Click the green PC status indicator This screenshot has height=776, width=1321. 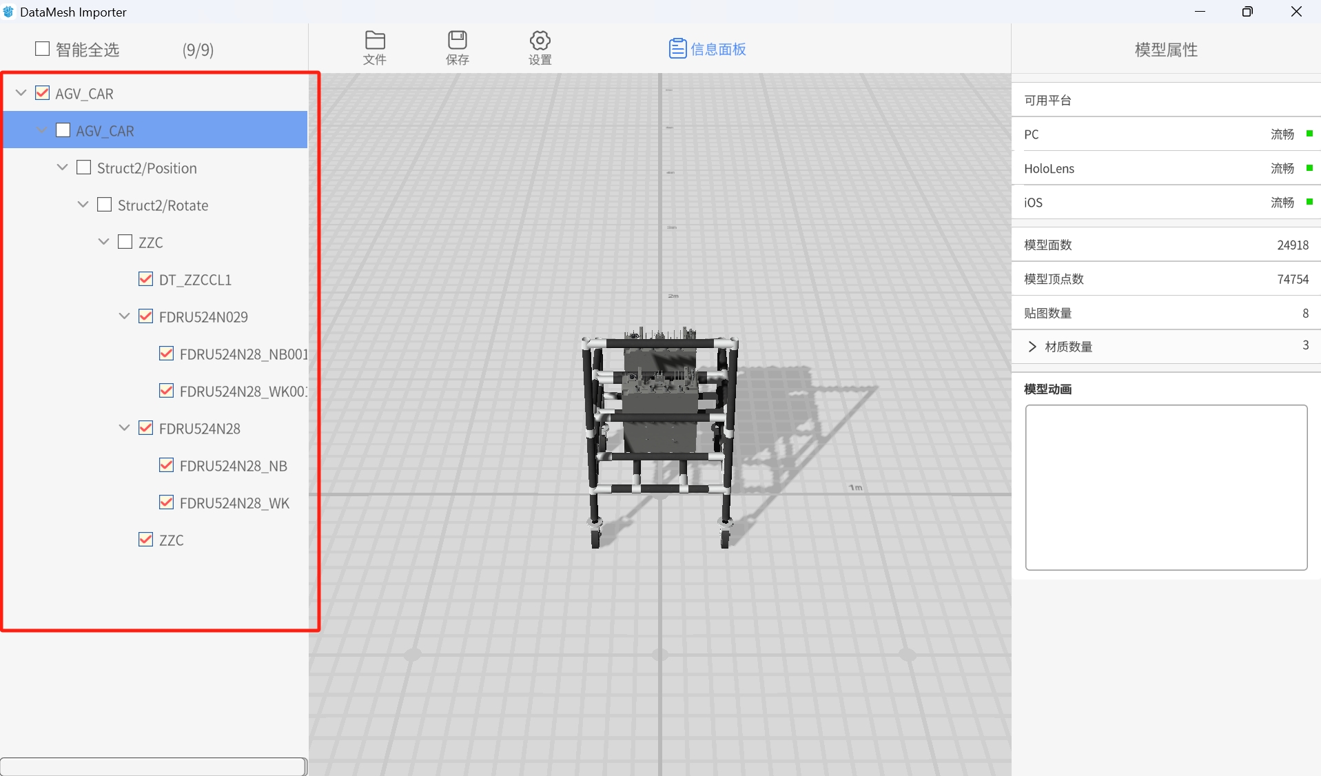(1309, 134)
